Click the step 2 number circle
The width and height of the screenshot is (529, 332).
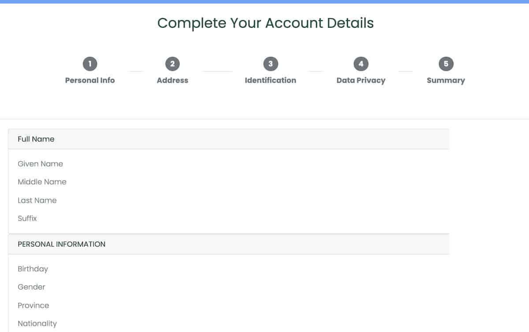(172, 64)
